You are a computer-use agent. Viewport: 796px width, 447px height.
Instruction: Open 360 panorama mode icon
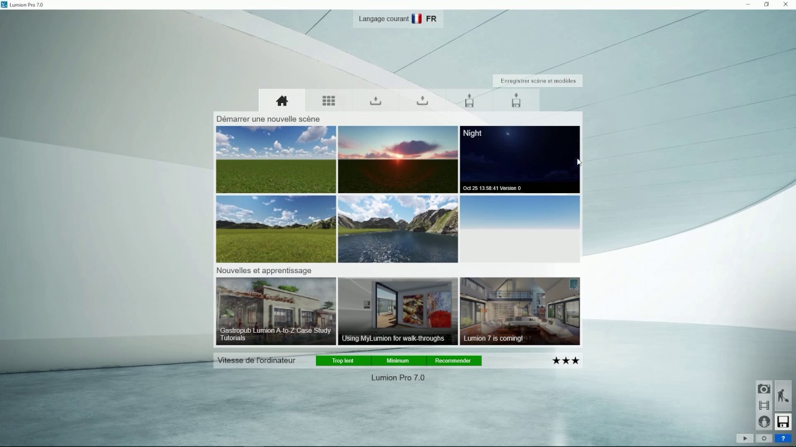764,422
